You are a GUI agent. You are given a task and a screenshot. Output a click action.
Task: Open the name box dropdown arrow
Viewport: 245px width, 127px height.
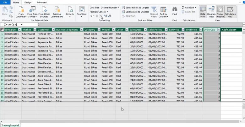coord(22,25)
